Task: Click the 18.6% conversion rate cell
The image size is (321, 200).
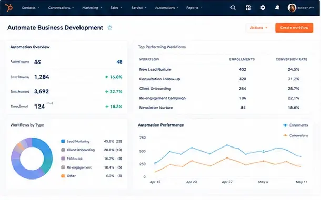Action: (294, 108)
